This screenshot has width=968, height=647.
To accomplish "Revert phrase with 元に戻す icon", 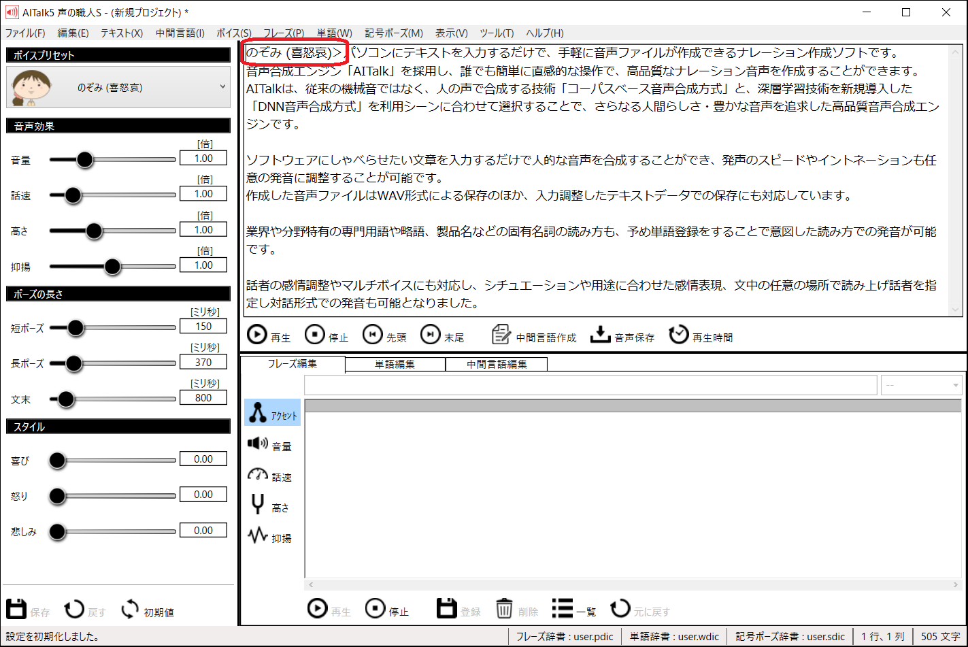I will click(640, 609).
